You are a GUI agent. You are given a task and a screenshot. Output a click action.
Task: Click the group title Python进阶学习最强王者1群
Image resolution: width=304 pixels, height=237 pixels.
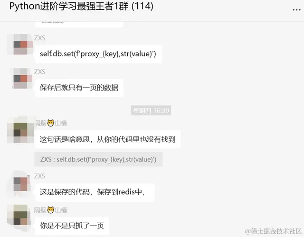pos(81,6)
